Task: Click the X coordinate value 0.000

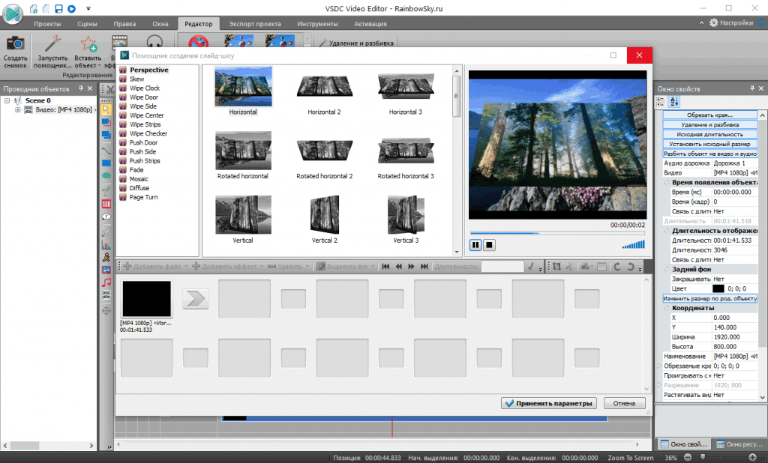Action: (x=735, y=318)
